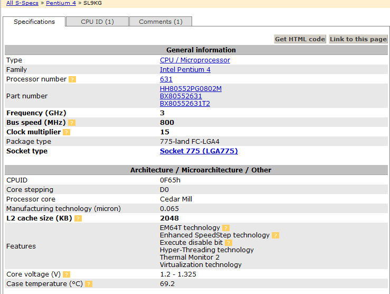Screen dimensions: 390x294
Task: Click the 775-land FC-LGA4 package value
Action: coord(189,142)
